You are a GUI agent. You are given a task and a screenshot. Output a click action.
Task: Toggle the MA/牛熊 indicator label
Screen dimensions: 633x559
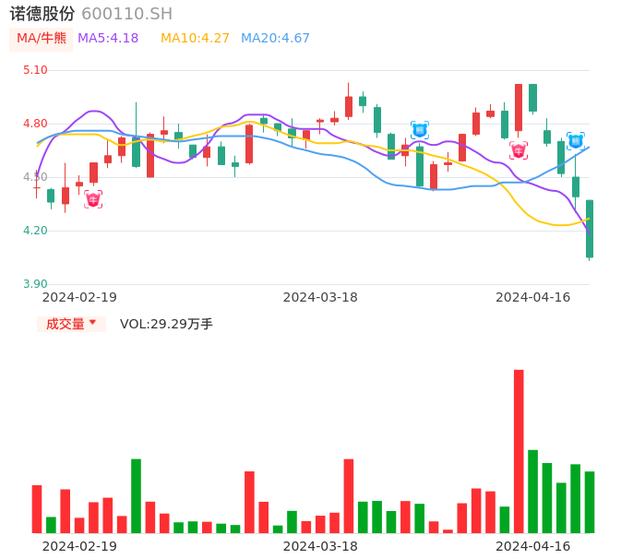[x=42, y=38]
